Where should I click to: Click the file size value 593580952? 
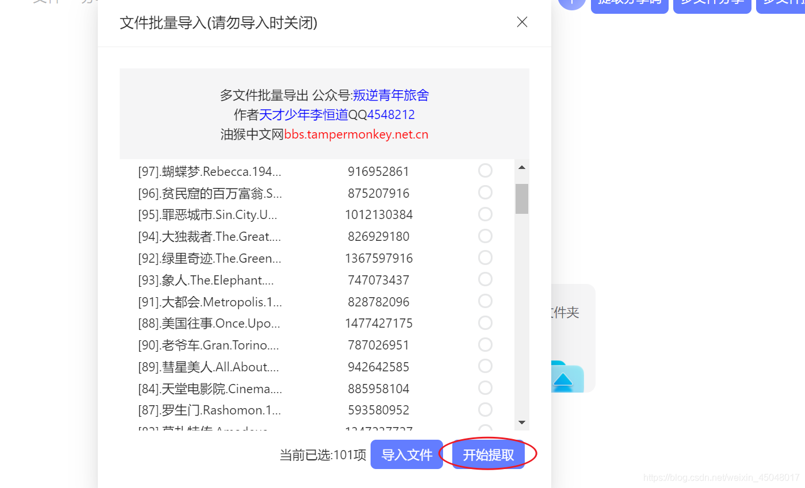tap(379, 411)
